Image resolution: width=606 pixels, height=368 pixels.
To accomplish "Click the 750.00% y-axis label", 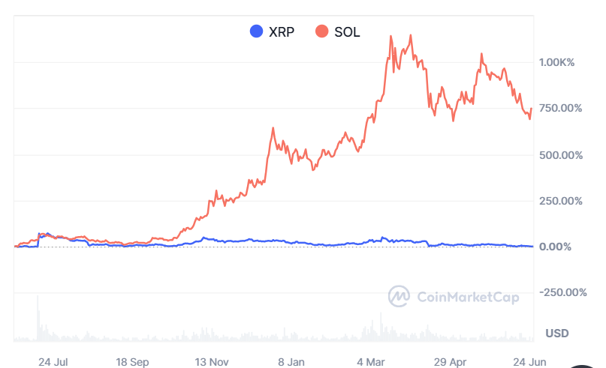I will pos(561,108).
